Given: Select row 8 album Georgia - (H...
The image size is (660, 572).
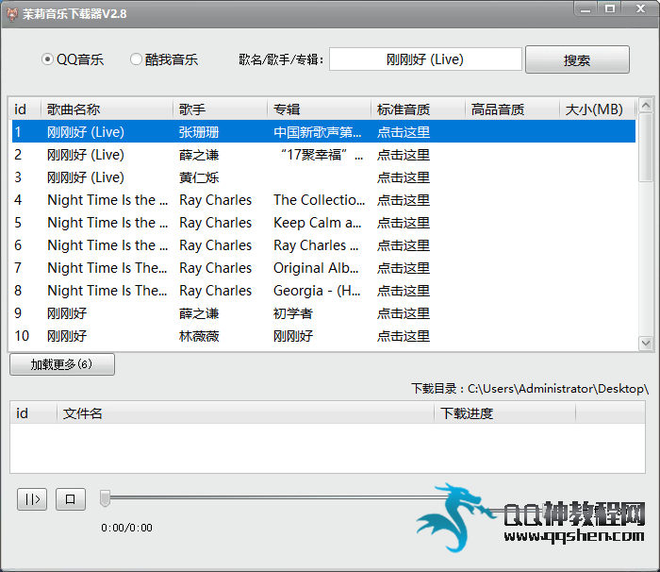Looking at the screenshot, I should 317,291.
